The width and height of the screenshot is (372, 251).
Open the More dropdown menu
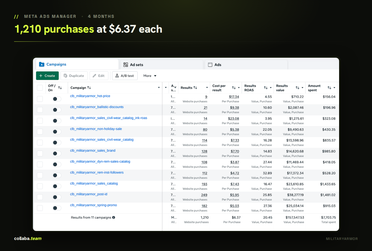[x=150, y=76]
